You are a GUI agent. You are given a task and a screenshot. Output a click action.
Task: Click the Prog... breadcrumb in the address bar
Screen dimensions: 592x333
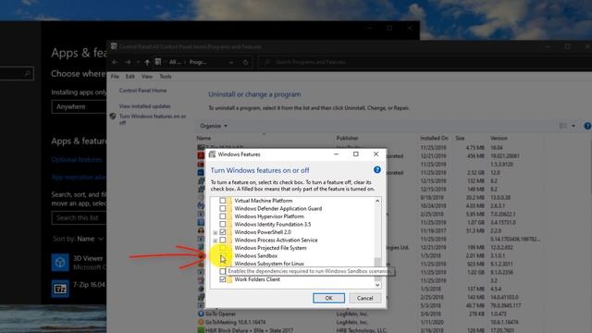[x=198, y=62]
